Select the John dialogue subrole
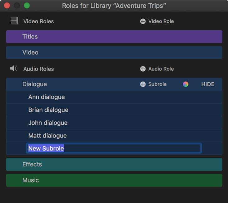228x203 pixels. [x=48, y=123]
